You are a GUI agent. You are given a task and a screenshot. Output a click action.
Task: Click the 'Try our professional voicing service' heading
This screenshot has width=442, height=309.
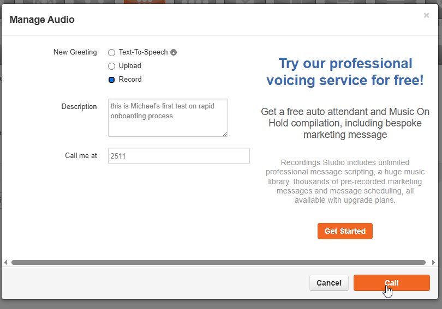[345, 71]
